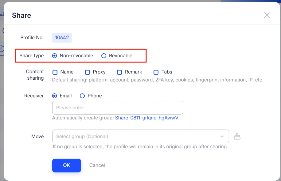Click the 'Share' dialog title

pyautogui.click(x=21, y=15)
